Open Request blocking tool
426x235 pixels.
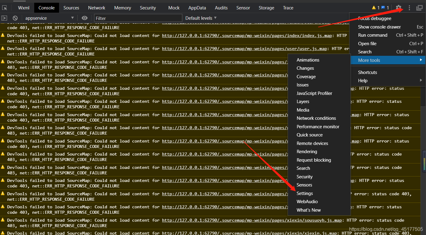319,160
